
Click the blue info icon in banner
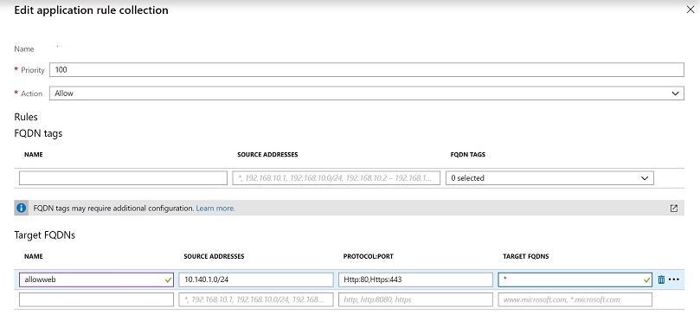[21, 208]
